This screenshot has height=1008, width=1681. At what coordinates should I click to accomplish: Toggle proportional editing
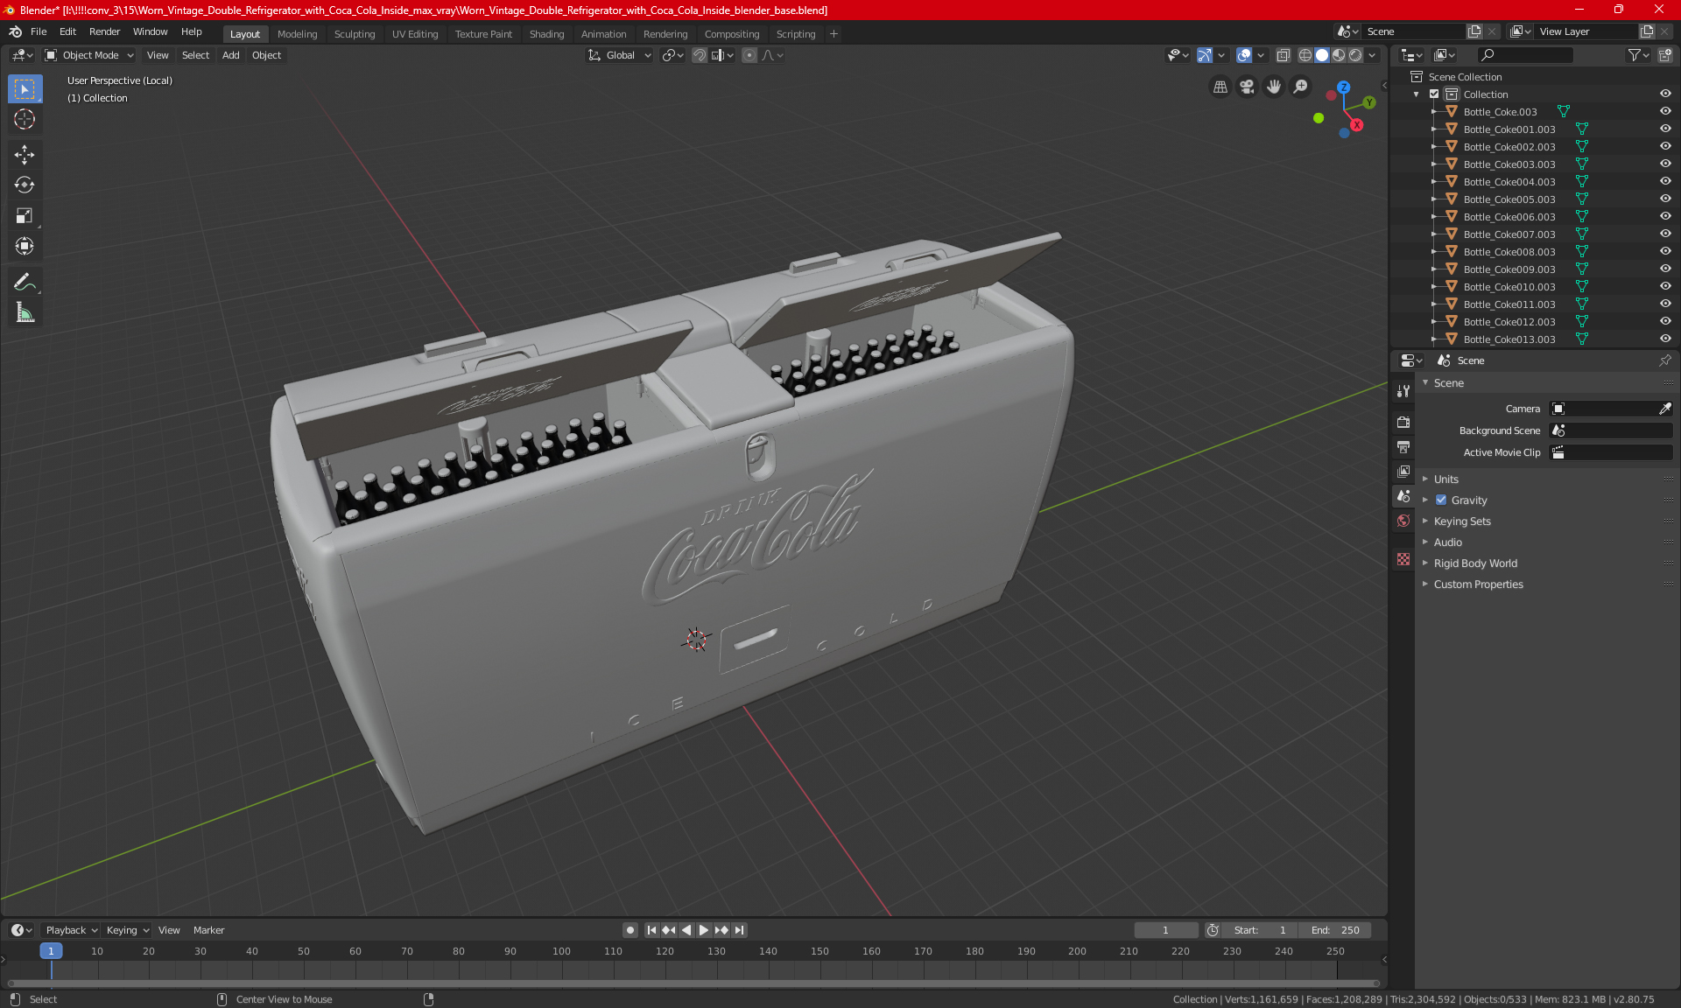click(749, 55)
